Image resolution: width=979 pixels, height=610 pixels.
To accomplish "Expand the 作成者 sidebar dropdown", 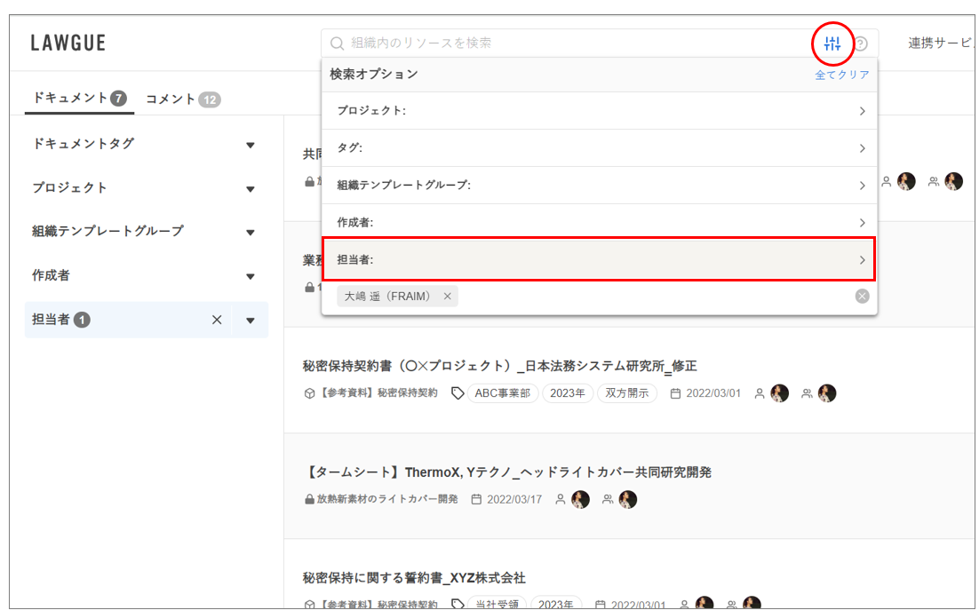I will point(251,277).
